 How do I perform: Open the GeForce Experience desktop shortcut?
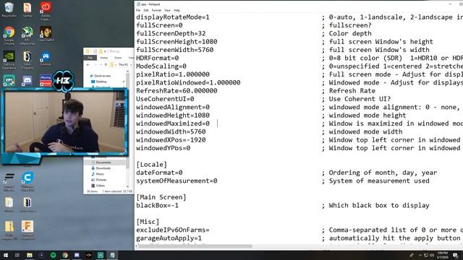pos(9,59)
